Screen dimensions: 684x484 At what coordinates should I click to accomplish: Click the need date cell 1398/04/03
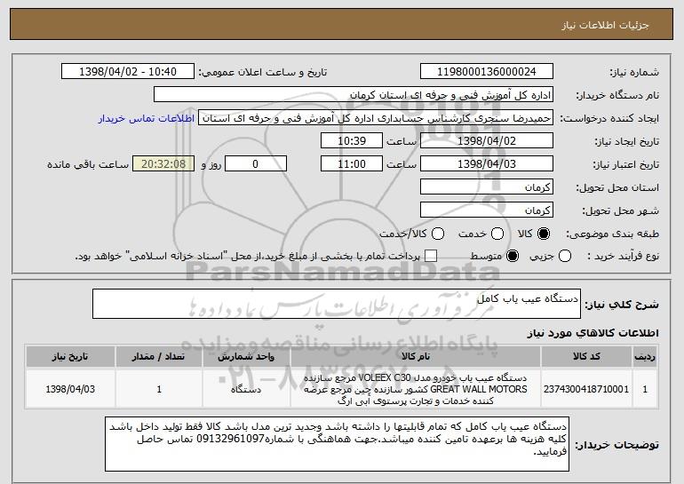tap(70, 389)
